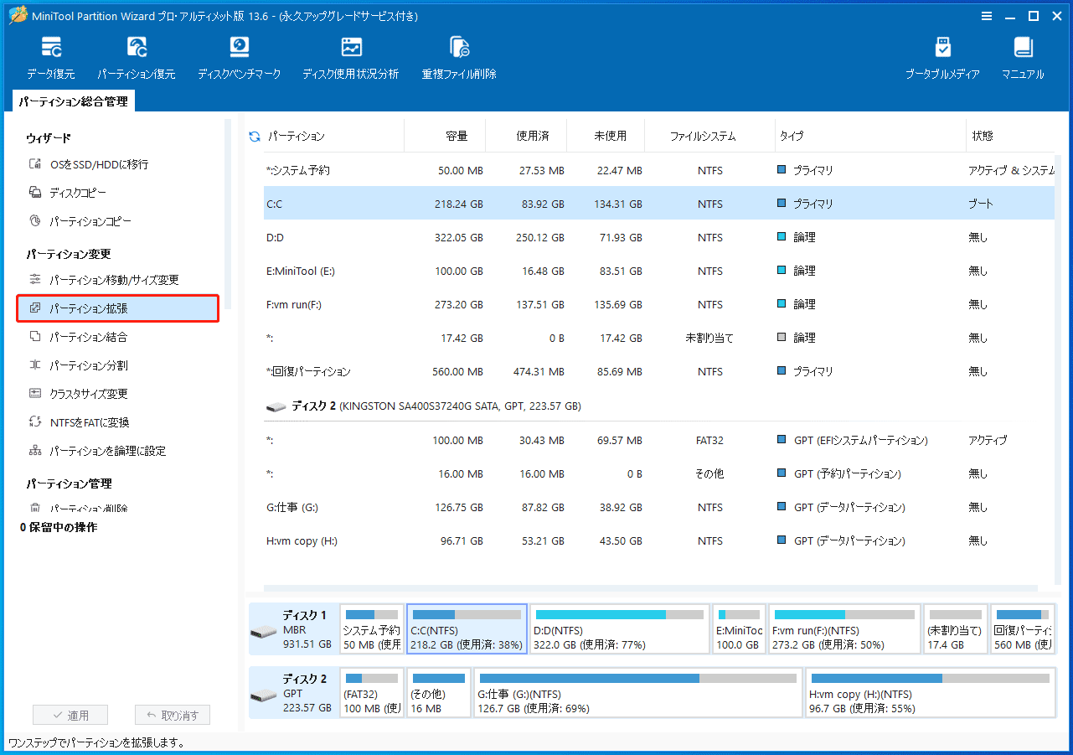Image resolution: width=1073 pixels, height=755 pixels.
Task: Select ディスク 2 KINGSTON header row
Action: point(658,406)
